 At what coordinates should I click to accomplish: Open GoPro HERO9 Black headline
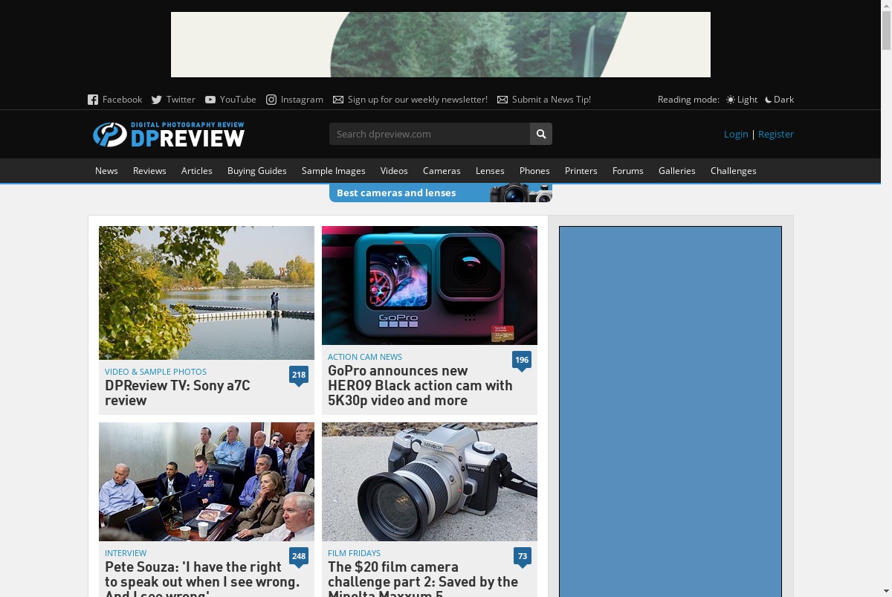[420, 385]
